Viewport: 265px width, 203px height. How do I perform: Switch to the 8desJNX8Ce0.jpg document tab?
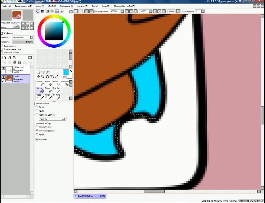coord(90,196)
